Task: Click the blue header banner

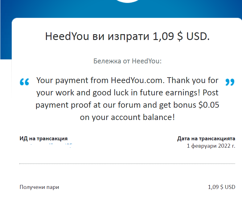Action: [121, 9]
